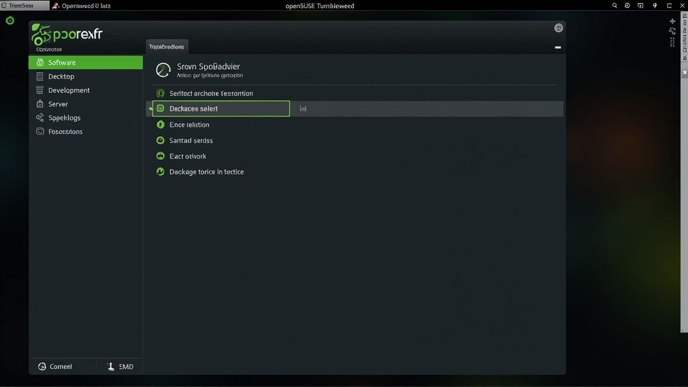The width and height of the screenshot is (688, 387).
Task: Click the EMD joystick-style icon
Action: coord(111,367)
